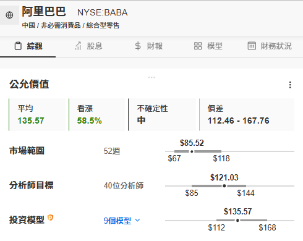This screenshot has width=303, height=241.
Task: Click the chevron next to 9個模型
Action: [x=137, y=221]
